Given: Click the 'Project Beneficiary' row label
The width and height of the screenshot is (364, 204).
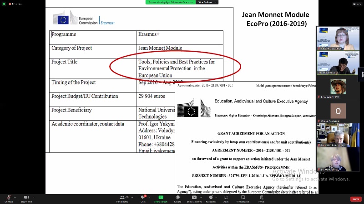Looking at the screenshot, I should tap(71, 110).
